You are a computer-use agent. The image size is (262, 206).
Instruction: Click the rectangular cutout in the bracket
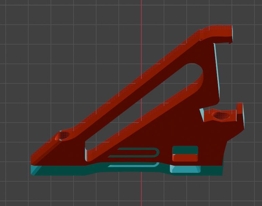pos(185,153)
